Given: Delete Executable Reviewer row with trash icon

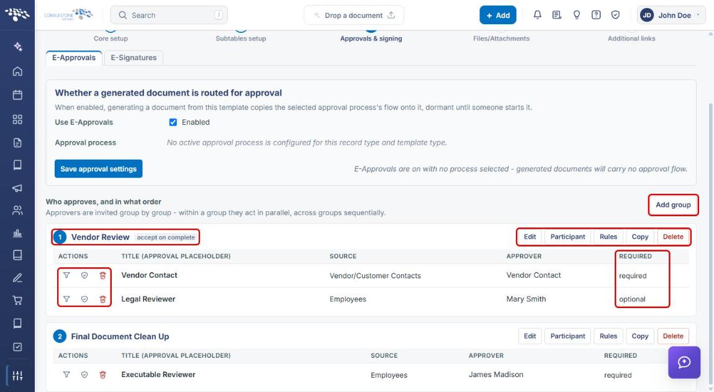Looking at the screenshot, I should [103, 375].
